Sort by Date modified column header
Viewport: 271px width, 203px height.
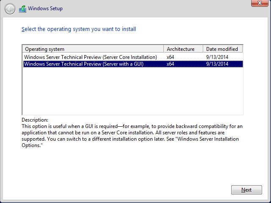pyautogui.click(x=223, y=49)
